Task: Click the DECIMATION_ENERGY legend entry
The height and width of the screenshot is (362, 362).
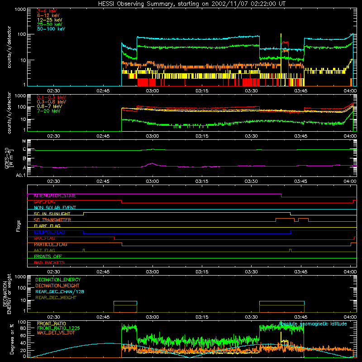Action: click(58, 280)
